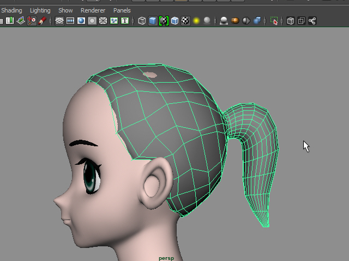The image size is (349, 261).
Task: Toggle the viewport grid display
Action: coord(59,21)
